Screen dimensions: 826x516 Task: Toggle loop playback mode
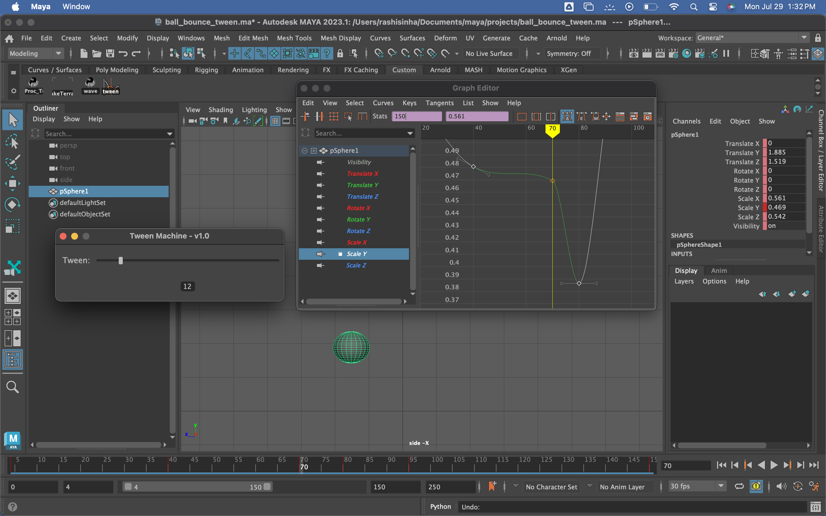(739, 486)
